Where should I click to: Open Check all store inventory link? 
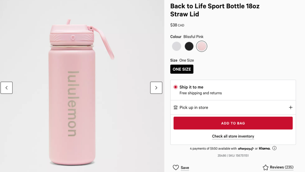click(x=233, y=136)
